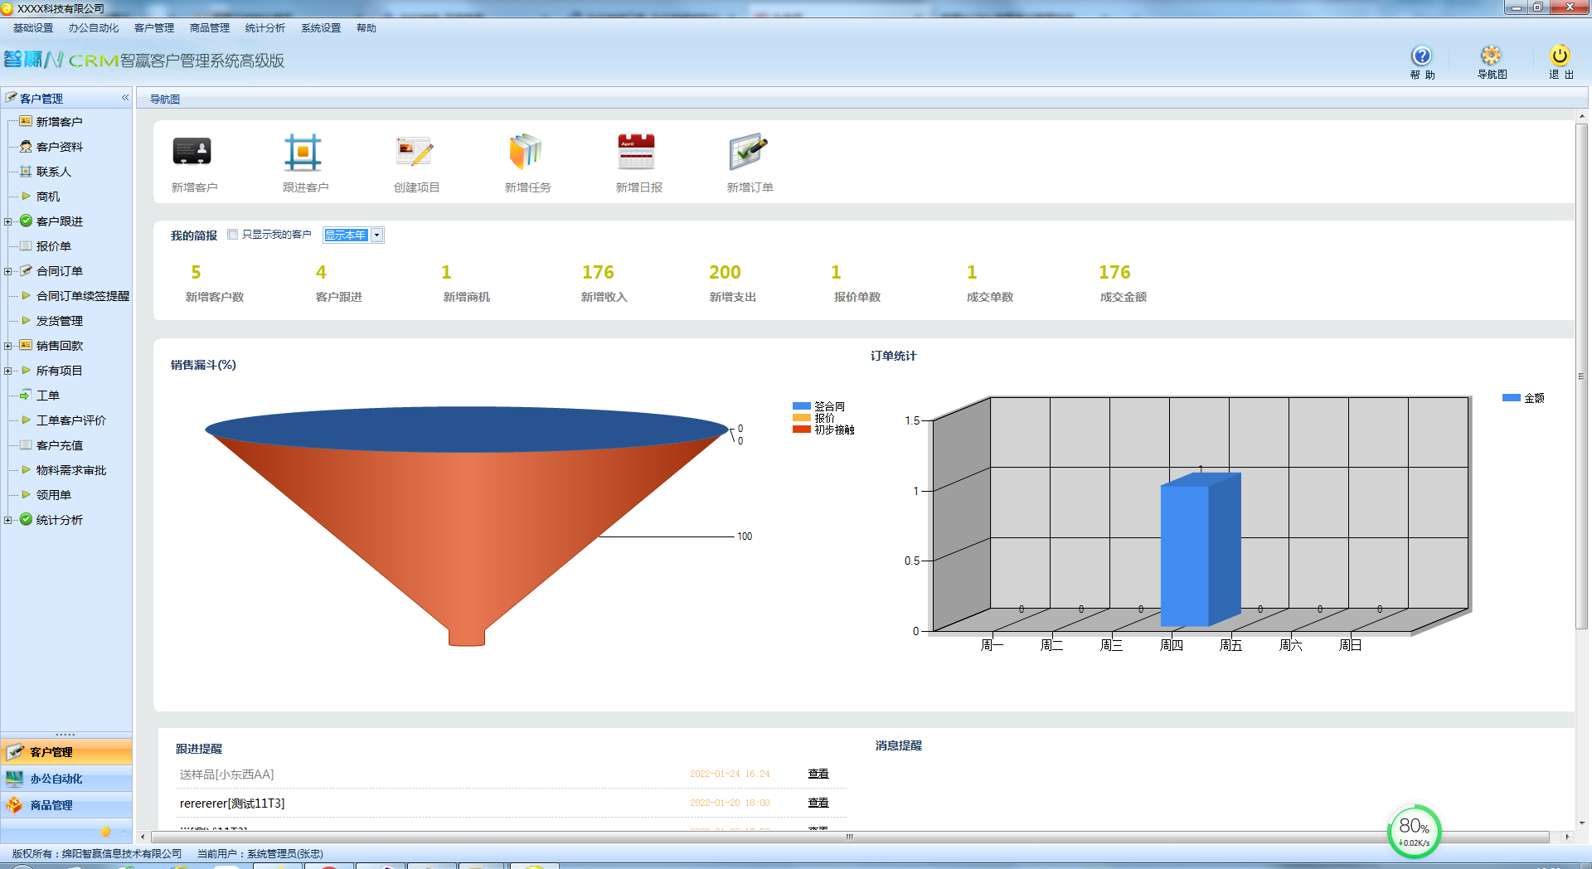Click 查看 for 送样品[小东西AA] reminder
The height and width of the screenshot is (869, 1592).
818,774
